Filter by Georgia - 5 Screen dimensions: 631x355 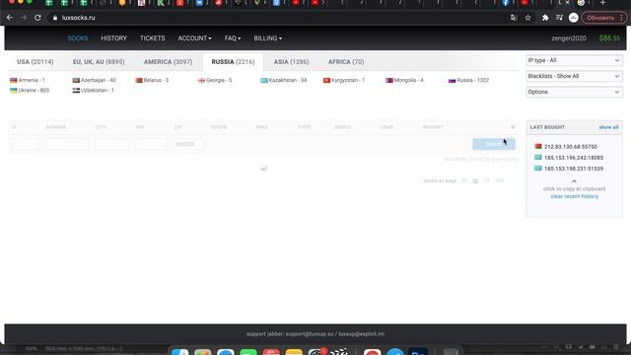(x=215, y=80)
